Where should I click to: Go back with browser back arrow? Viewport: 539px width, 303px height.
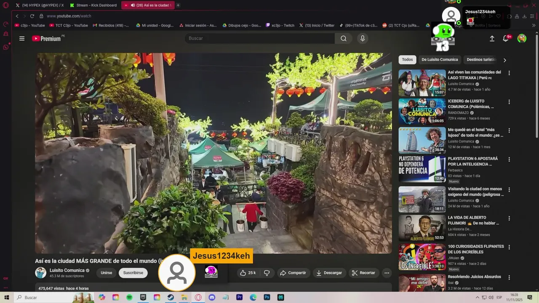[17, 16]
